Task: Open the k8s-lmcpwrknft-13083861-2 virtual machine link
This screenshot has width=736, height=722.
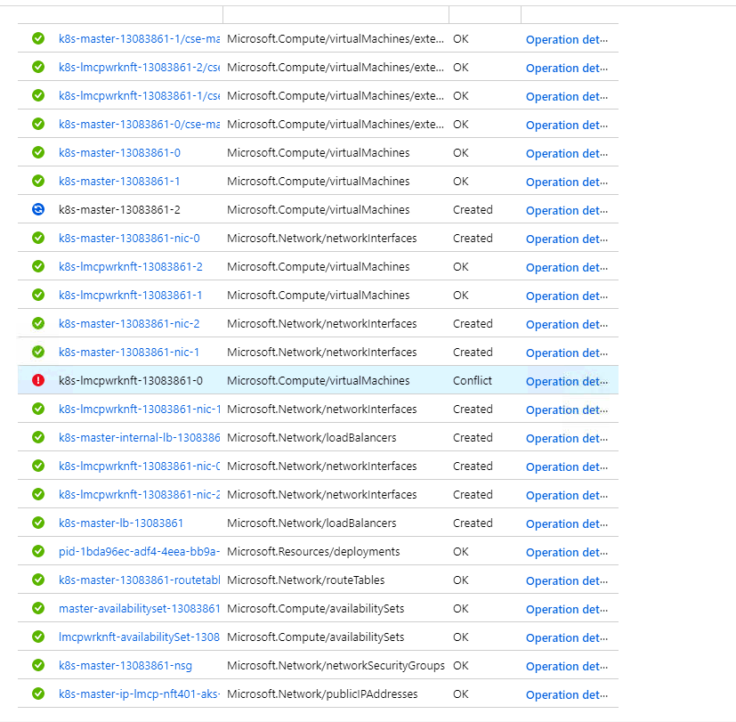Action: tap(131, 266)
